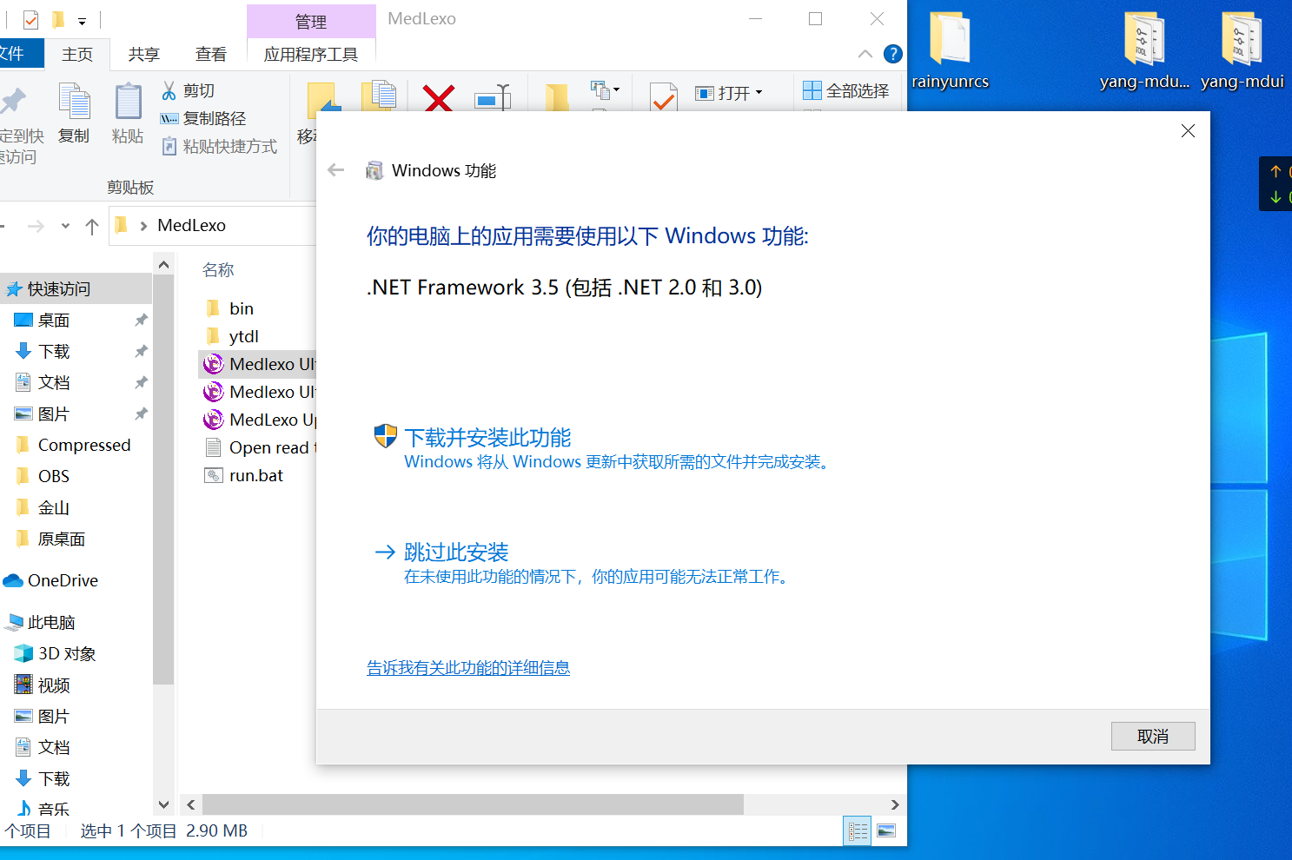Click Paste shortcut (粘贴快捷方式)

[219, 146]
